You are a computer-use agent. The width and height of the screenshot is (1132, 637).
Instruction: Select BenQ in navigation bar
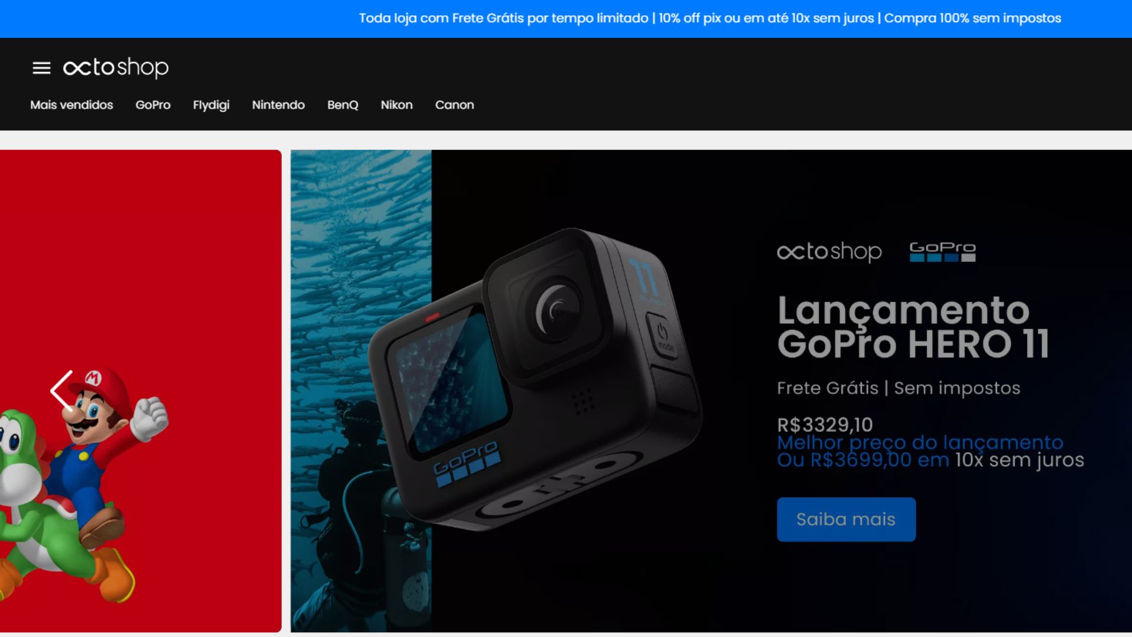[343, 105]
